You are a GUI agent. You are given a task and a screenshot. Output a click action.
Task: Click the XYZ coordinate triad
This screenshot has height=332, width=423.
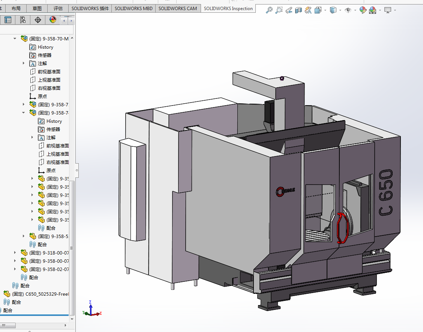92,308
